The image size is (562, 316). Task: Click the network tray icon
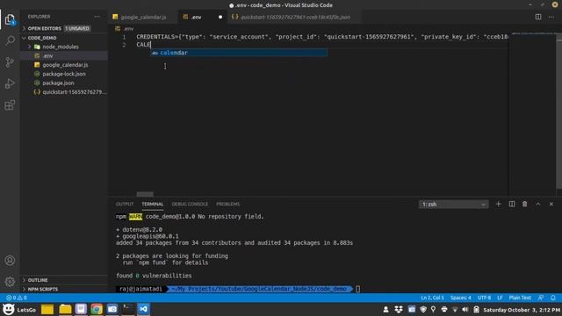(x=455, y=309)
